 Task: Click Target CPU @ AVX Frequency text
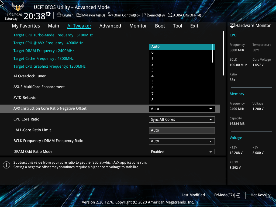click(x=48, y=43)
